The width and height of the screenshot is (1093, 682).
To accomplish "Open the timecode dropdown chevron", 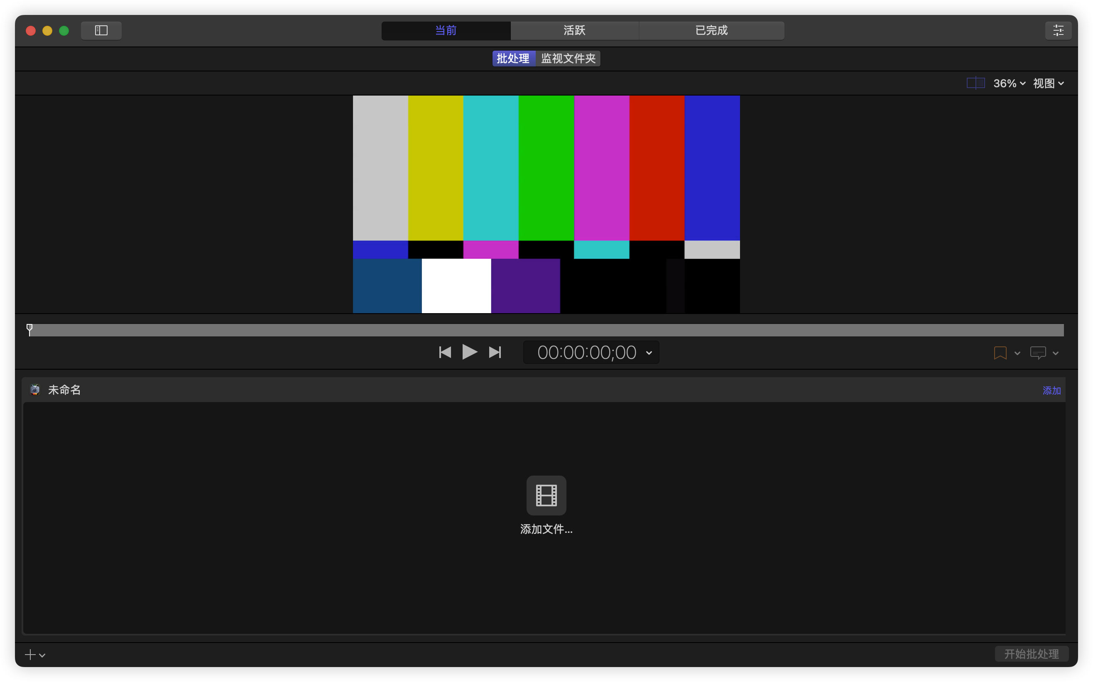I will [649, 353].
